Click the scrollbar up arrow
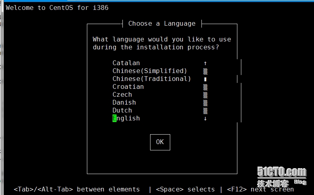The height and width of the screenshot is (195, 314). coord(205,64)
